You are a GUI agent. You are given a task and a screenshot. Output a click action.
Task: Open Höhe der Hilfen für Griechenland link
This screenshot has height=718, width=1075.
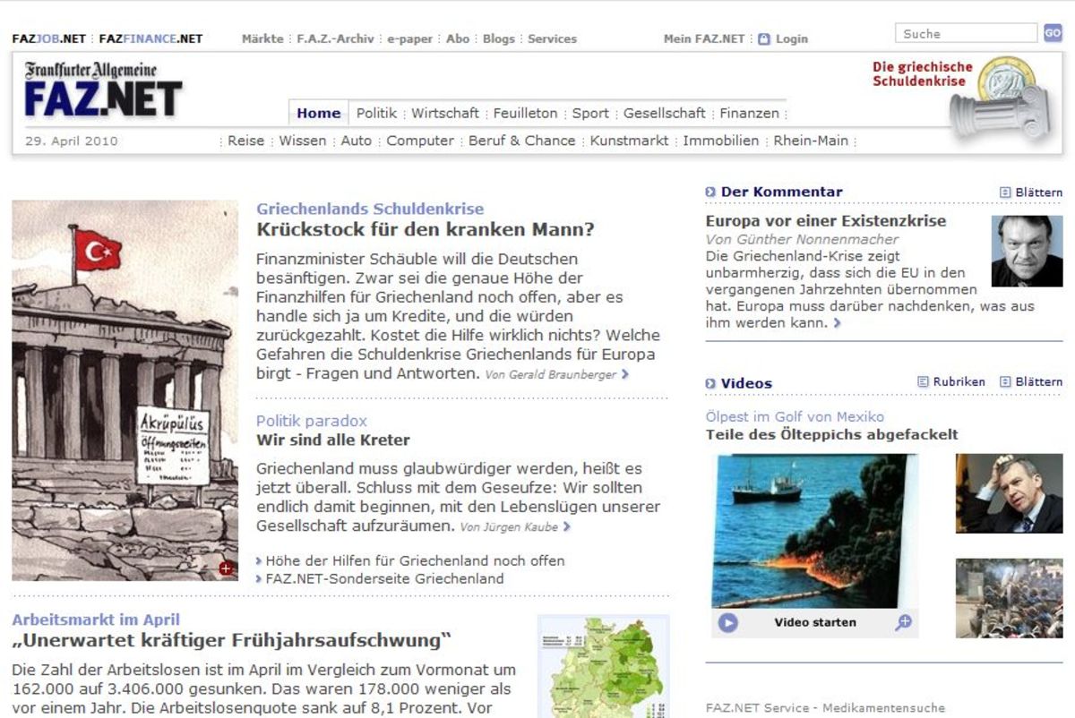pyautogui.click(x=416, y=560)
